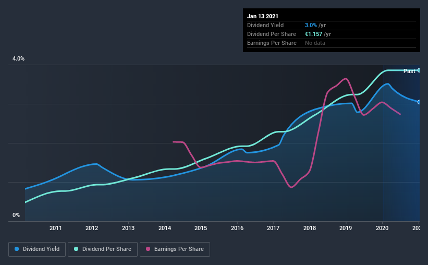The image size is (428, 265).
Task: Click the 2014 x-axis label
Action: 165,228
